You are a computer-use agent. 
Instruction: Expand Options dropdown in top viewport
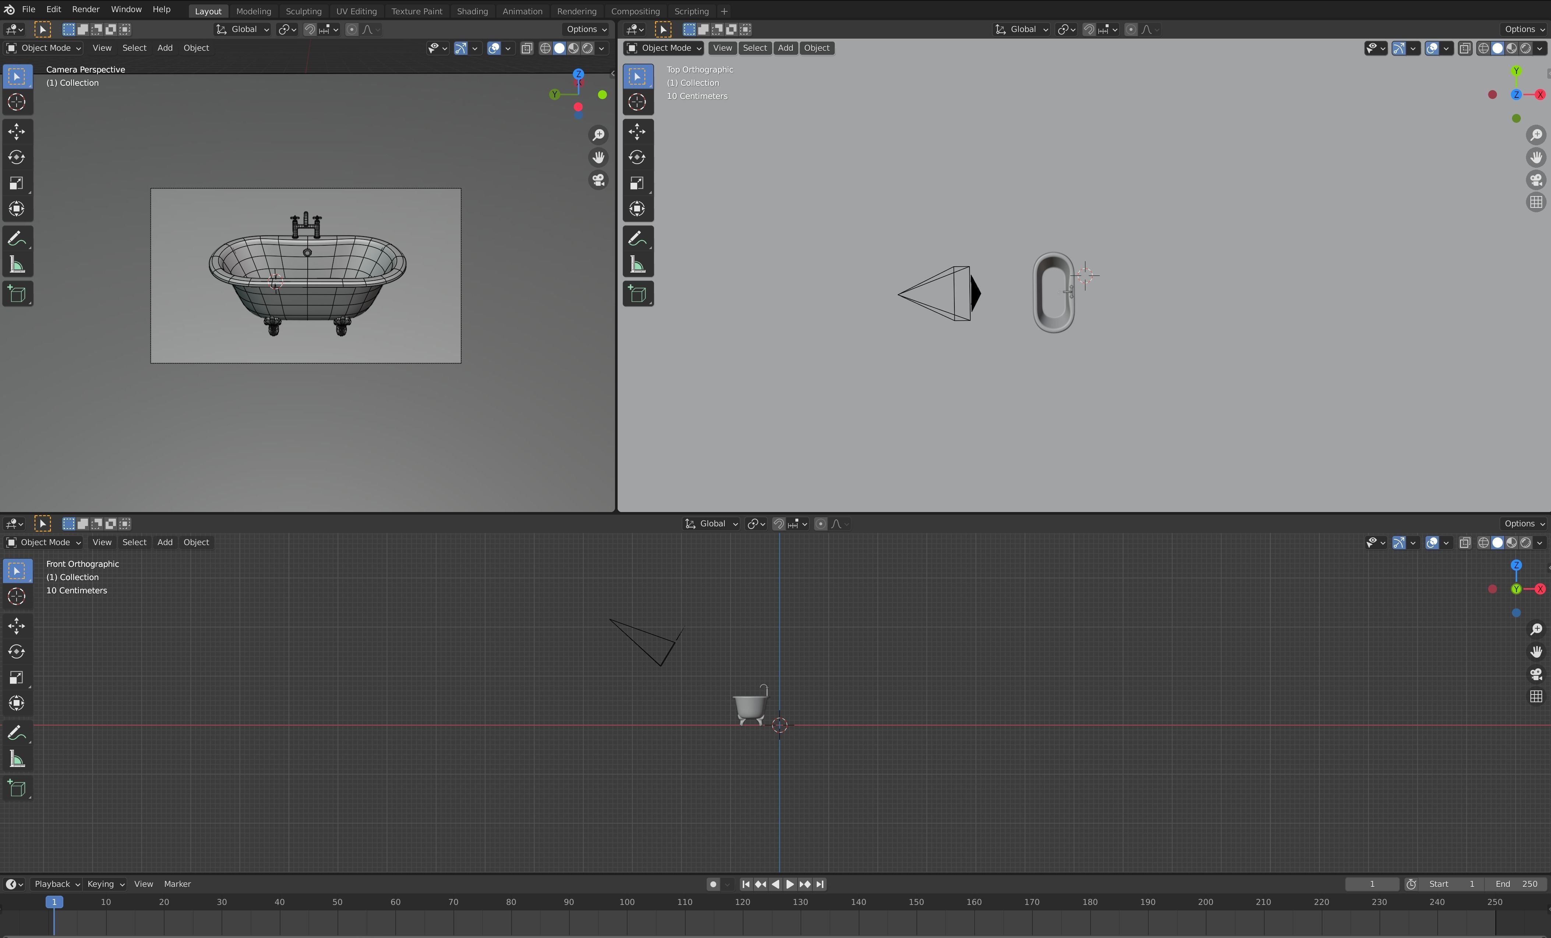click(x=1524, y=29)
